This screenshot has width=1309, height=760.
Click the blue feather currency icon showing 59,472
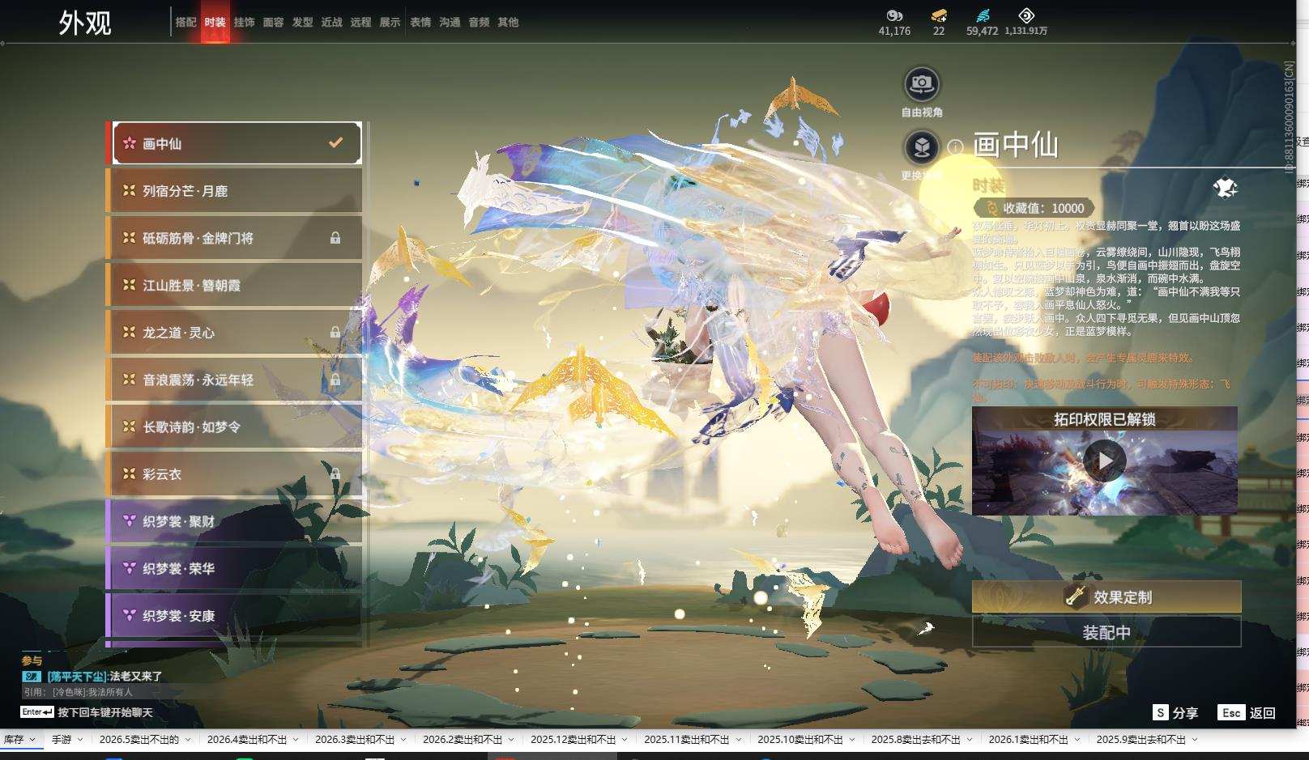point(982,15)
